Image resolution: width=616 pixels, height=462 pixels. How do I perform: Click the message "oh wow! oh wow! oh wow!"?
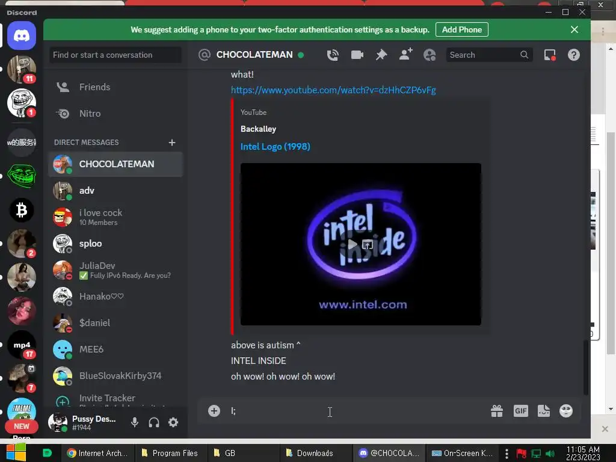(283, 377)
